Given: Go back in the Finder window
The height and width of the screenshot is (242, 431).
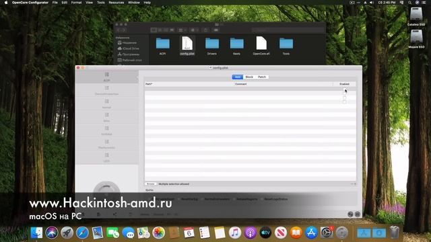Looking at the screenshot, I should point(119,30).
